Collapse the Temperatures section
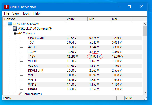Screen dimensions: 152x105 15,94
